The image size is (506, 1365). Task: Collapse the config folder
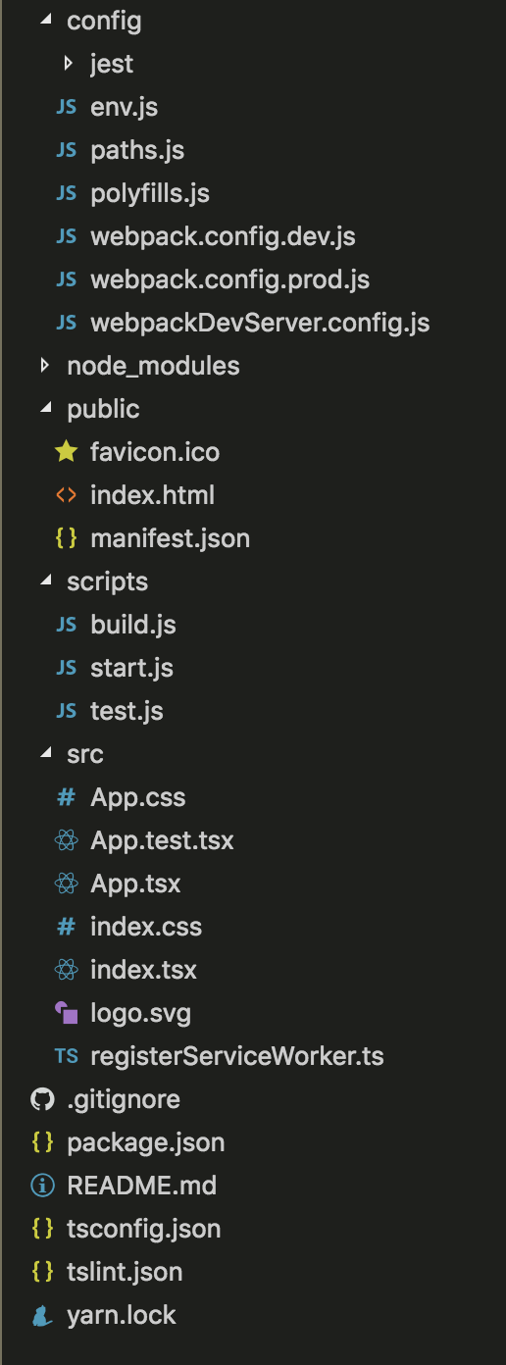[44, 21]
